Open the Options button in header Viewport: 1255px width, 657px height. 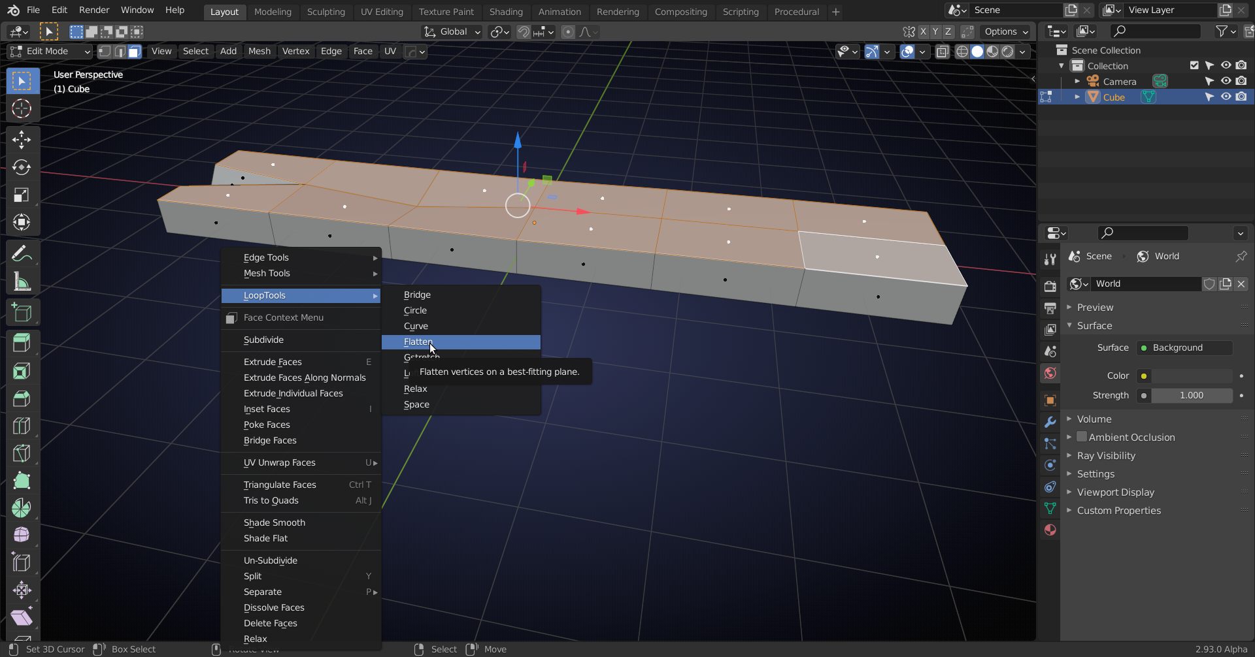[x=1005, y=32]
